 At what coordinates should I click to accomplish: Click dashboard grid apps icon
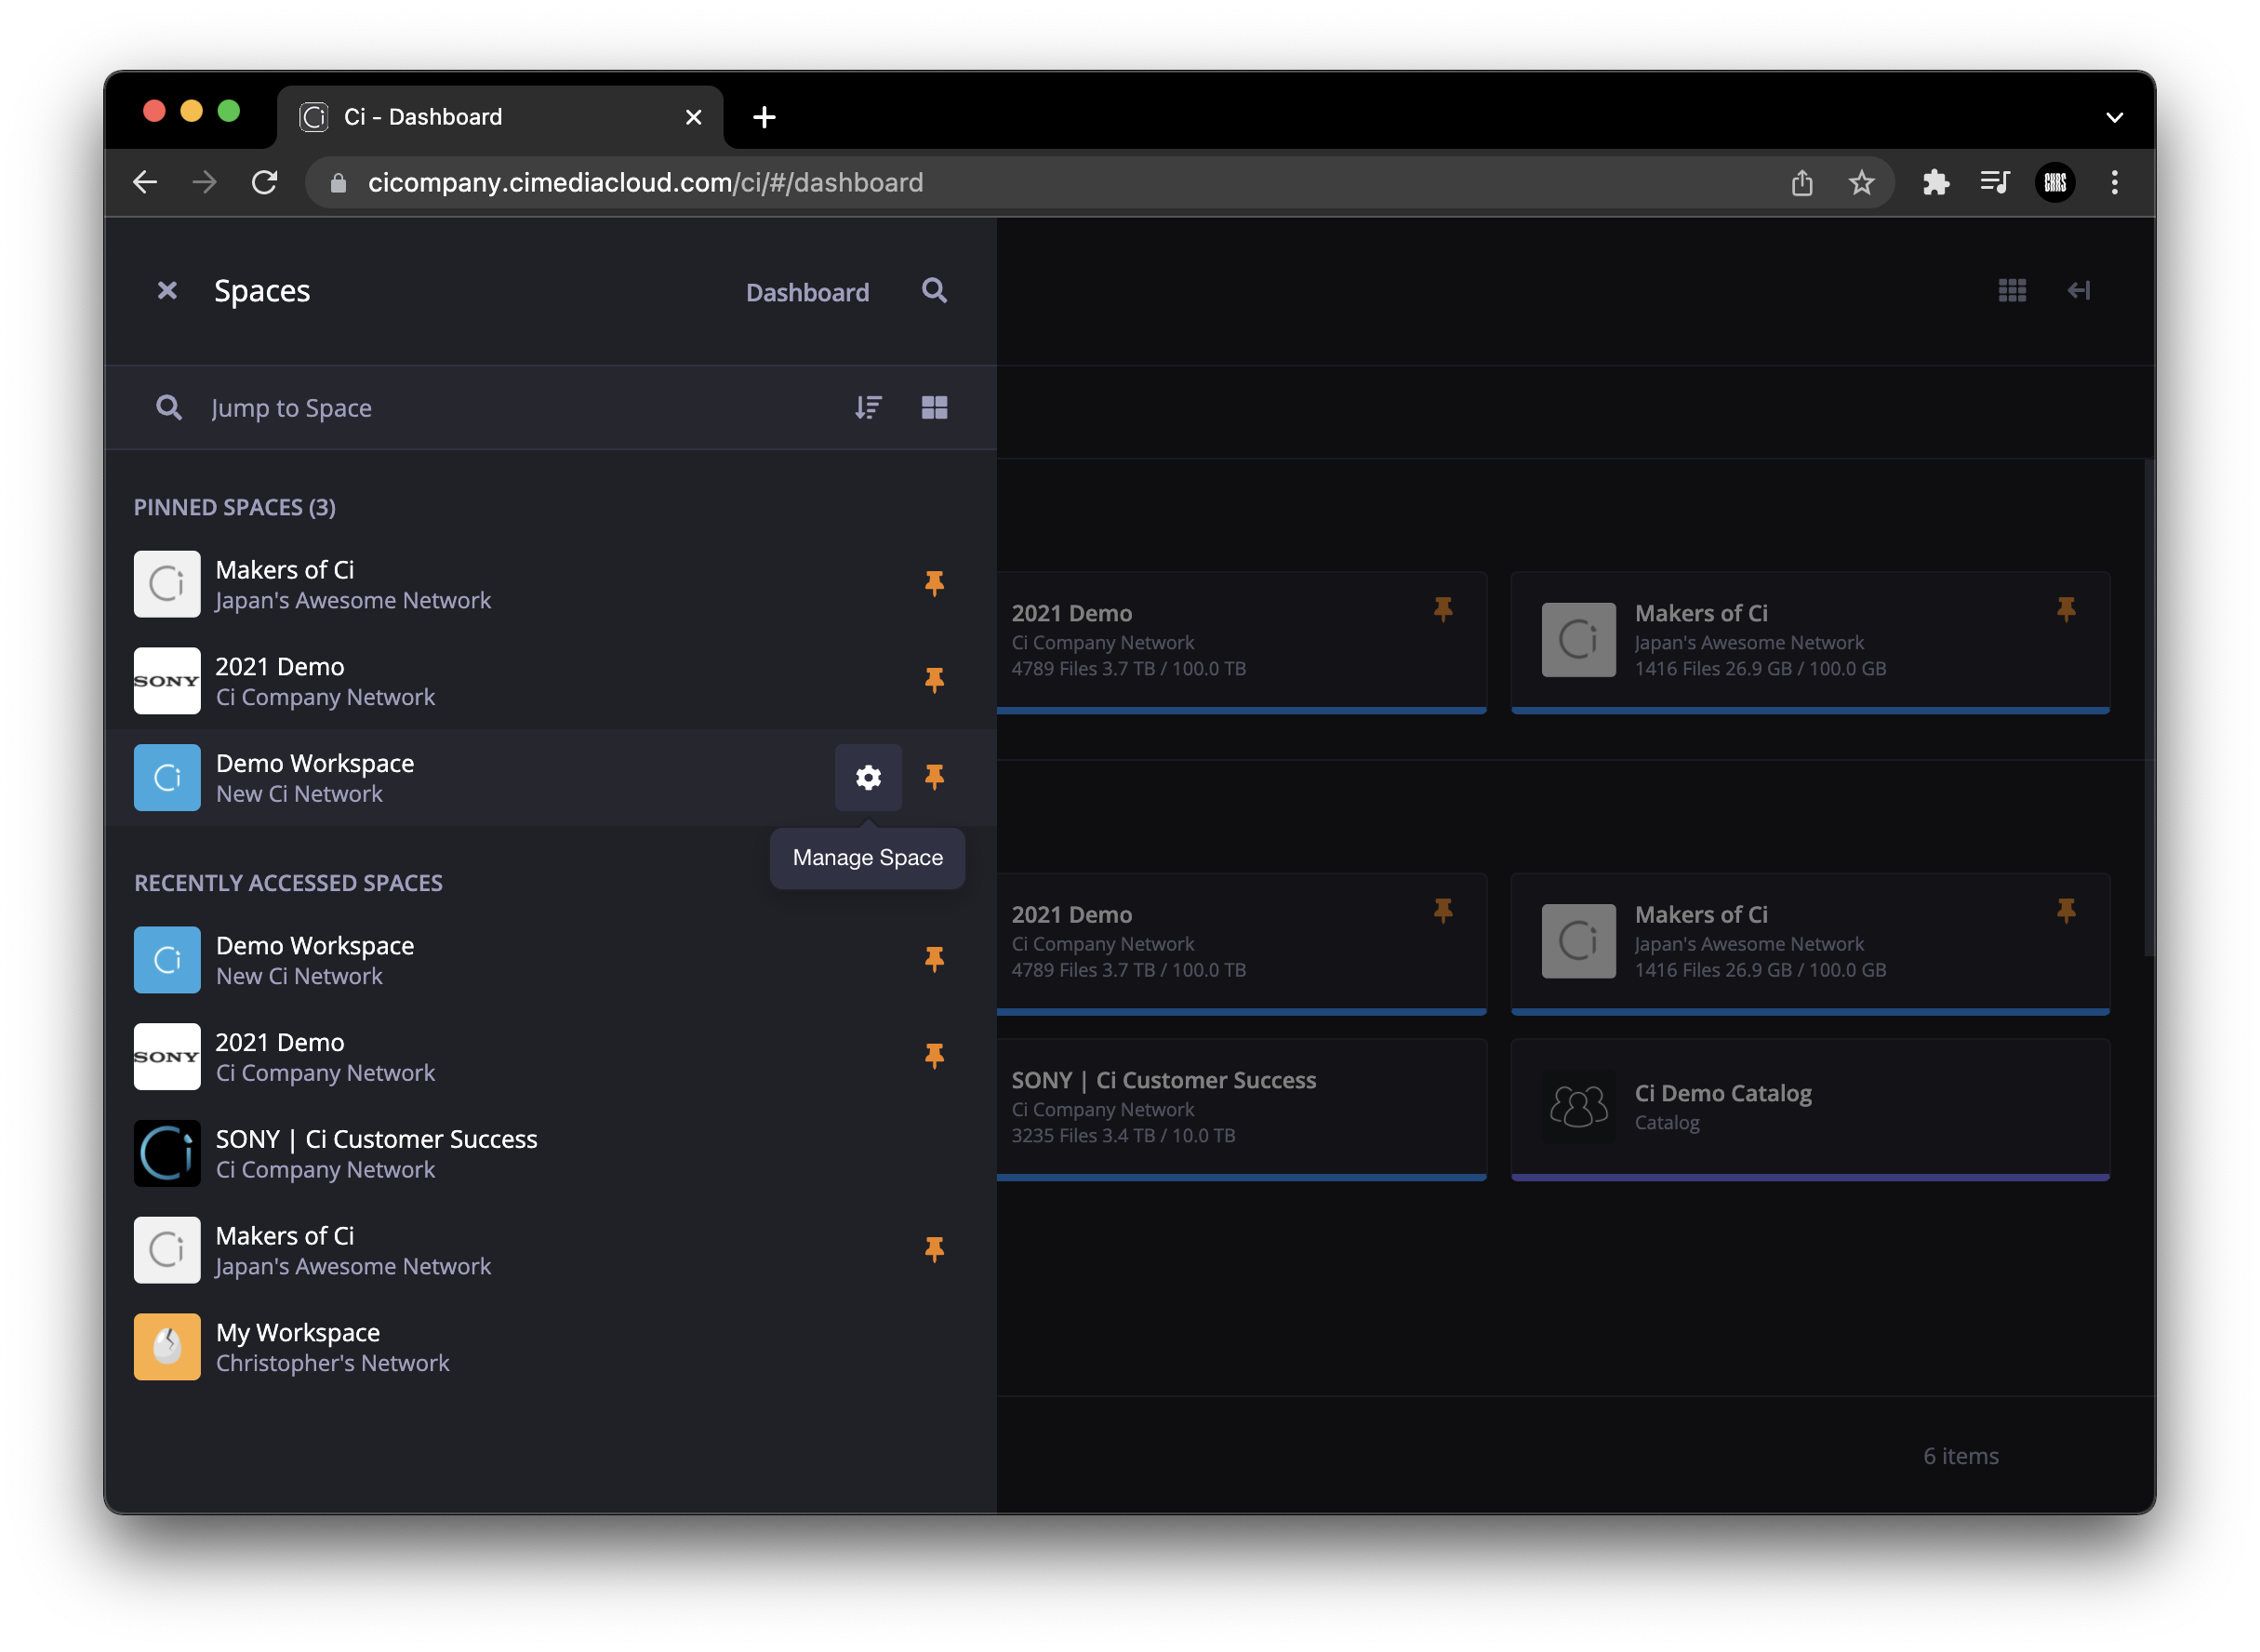pyautogui.click(x=2012, y=291)
